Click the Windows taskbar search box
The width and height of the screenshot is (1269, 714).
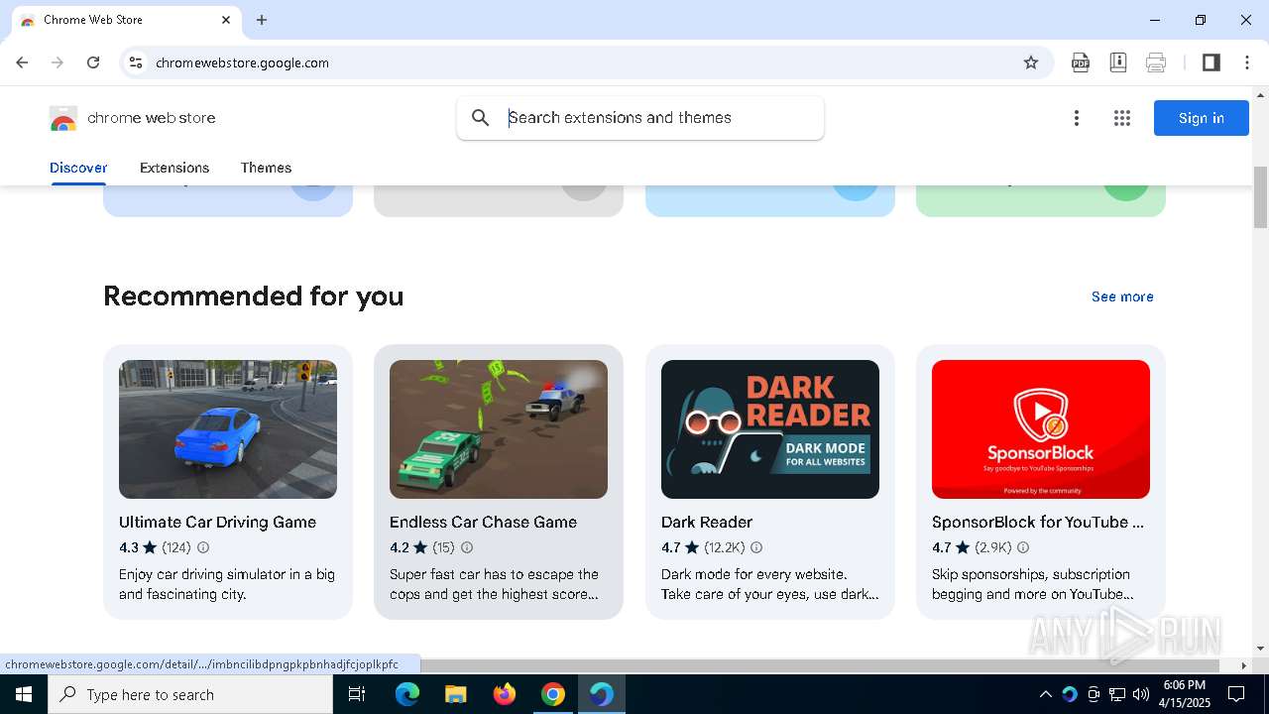pos(190,694)
